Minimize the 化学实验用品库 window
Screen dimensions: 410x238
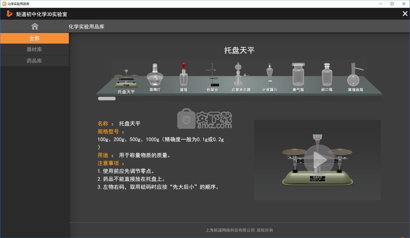click(381, 4)
